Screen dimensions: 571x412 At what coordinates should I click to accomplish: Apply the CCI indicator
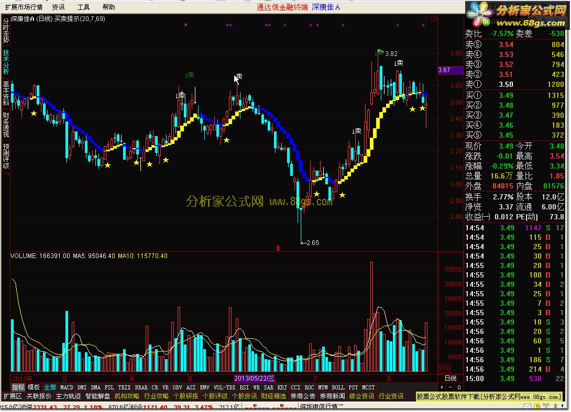(295, 387)
